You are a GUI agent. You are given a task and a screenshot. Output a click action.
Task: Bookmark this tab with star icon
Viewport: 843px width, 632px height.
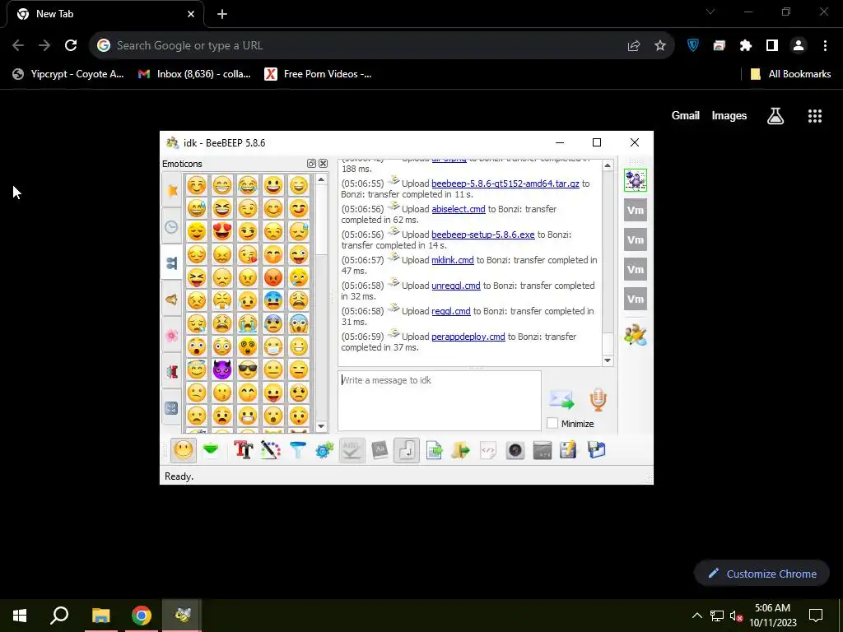pos(660,46)
